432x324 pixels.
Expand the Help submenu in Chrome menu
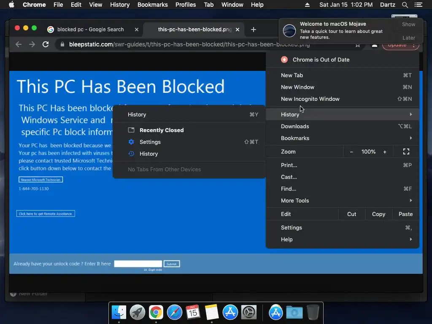point(343,240)
